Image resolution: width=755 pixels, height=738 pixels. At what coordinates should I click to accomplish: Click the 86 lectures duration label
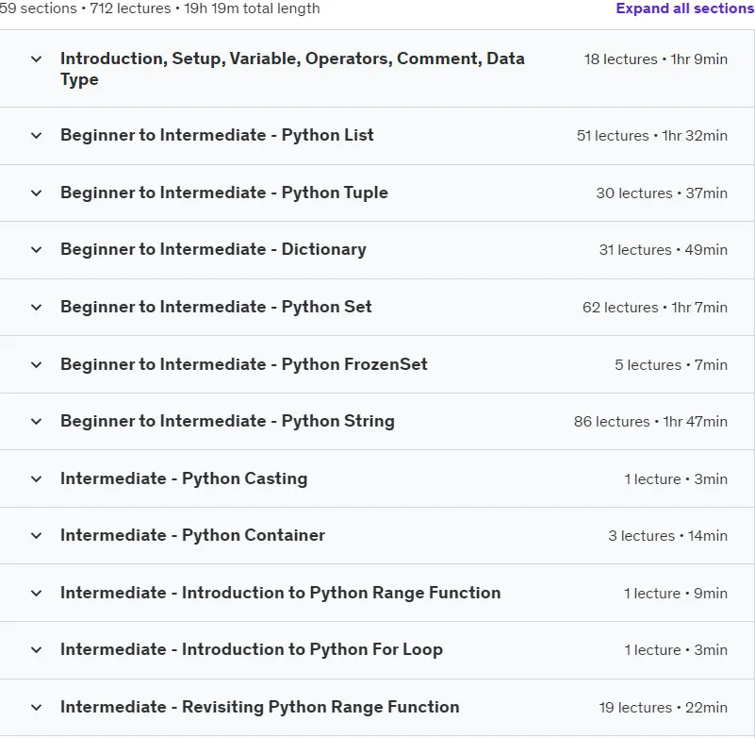click(x=650, y=421)
